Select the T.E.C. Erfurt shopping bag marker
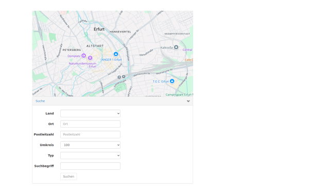 click(172, 81)
